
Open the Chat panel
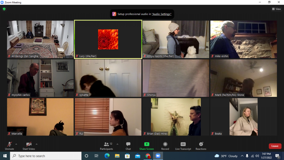pos(128,146)
